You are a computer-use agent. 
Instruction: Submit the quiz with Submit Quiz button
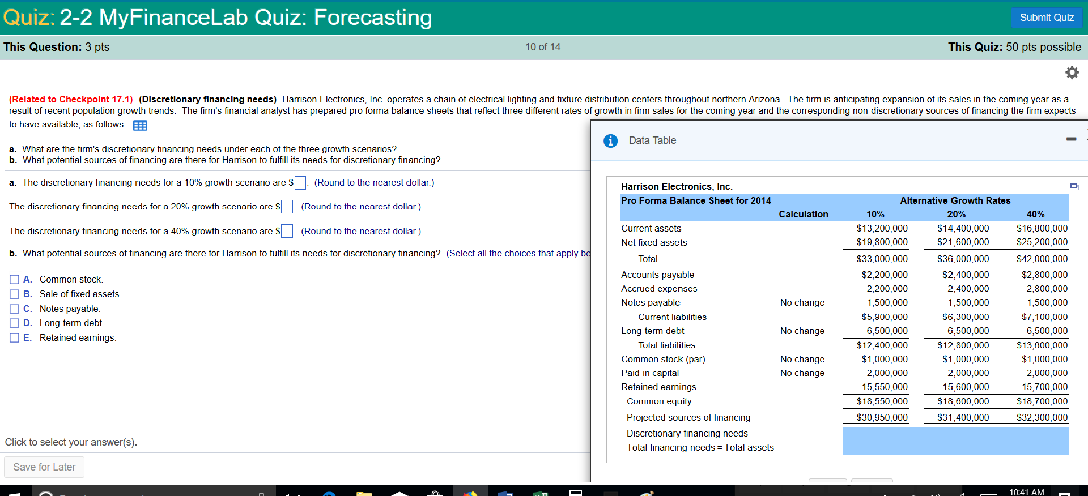[x=1047, y=18]
